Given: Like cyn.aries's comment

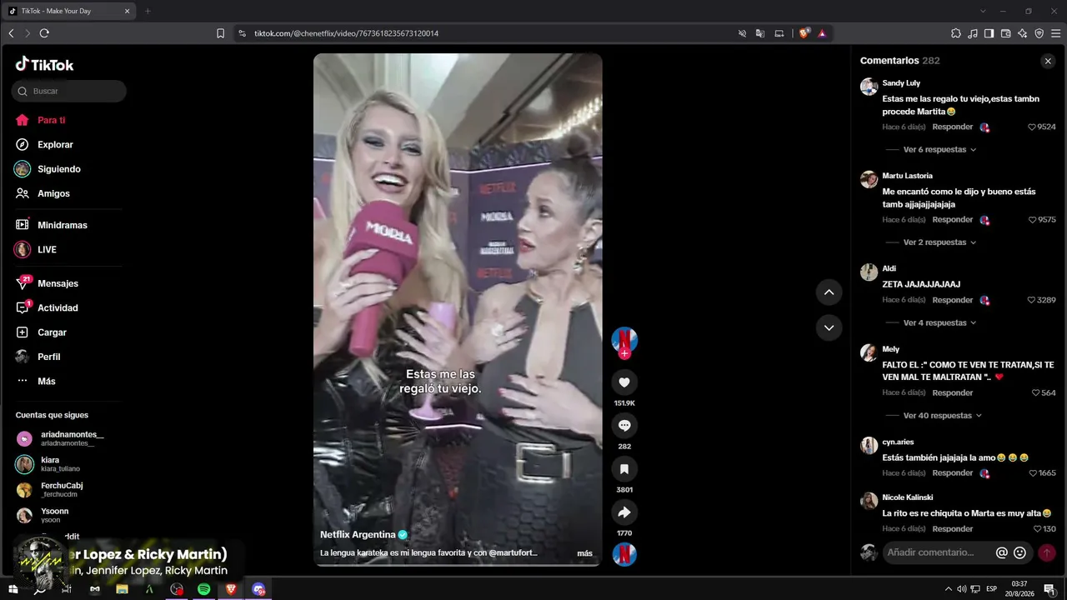Looking at the screenshot, I should (x=1032, y=473).
